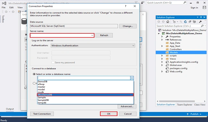
Task: Click Cancel button in Connection Properties
Action: [x=128, y=114]
